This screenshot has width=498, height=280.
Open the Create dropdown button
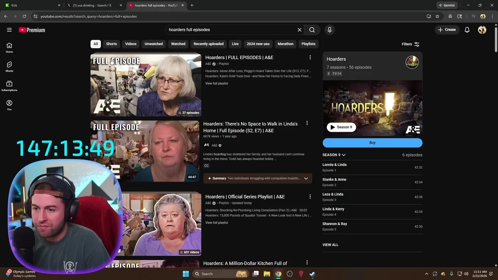point(447,30)
